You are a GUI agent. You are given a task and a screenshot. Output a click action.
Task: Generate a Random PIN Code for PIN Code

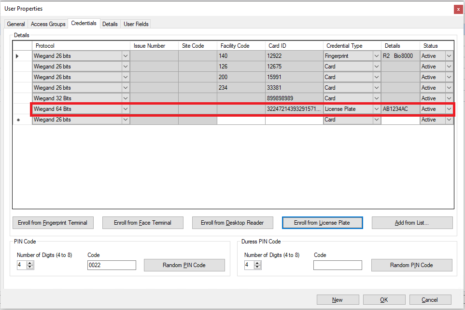point(184,265)
